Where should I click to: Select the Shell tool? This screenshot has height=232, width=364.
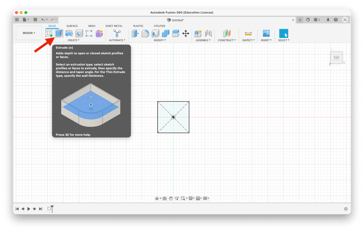point(155,33)
